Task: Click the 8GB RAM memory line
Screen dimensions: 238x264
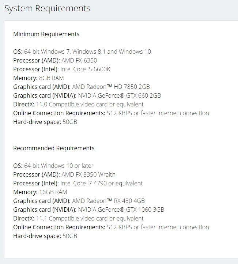Action: (38, 78)
